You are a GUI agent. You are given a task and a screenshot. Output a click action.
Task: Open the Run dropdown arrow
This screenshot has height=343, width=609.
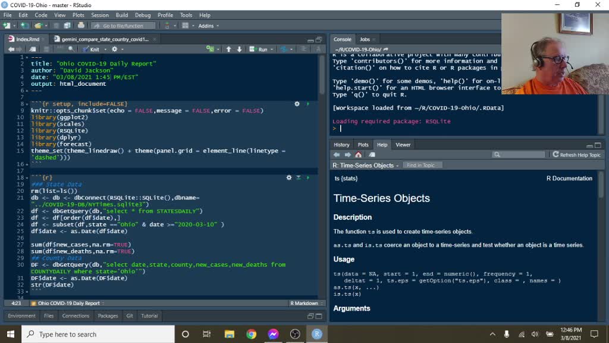point(272,49)
